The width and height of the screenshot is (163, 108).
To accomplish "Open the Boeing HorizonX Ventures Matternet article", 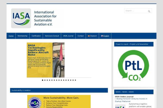I will pyautogui.click(x=131, y=100).
